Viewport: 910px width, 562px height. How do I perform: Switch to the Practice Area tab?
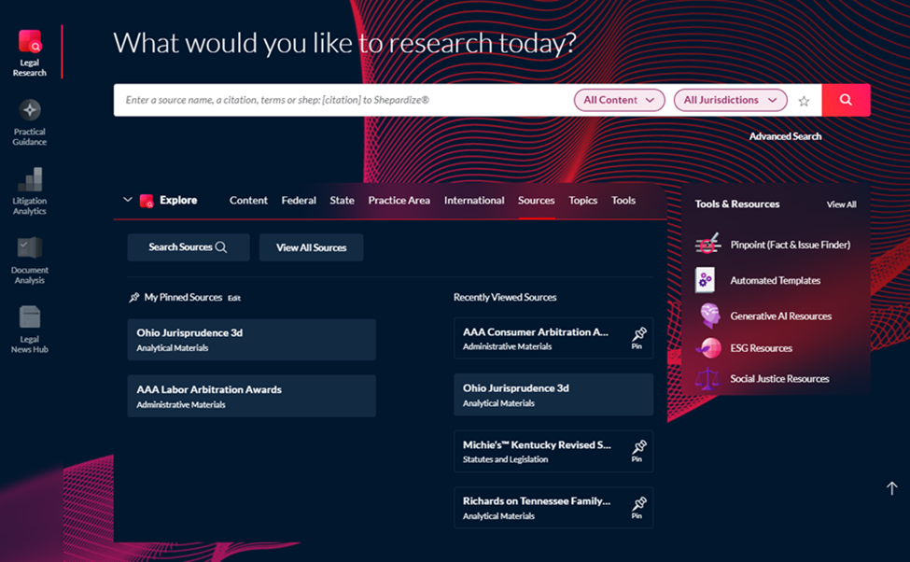click(x=399, y=201)
